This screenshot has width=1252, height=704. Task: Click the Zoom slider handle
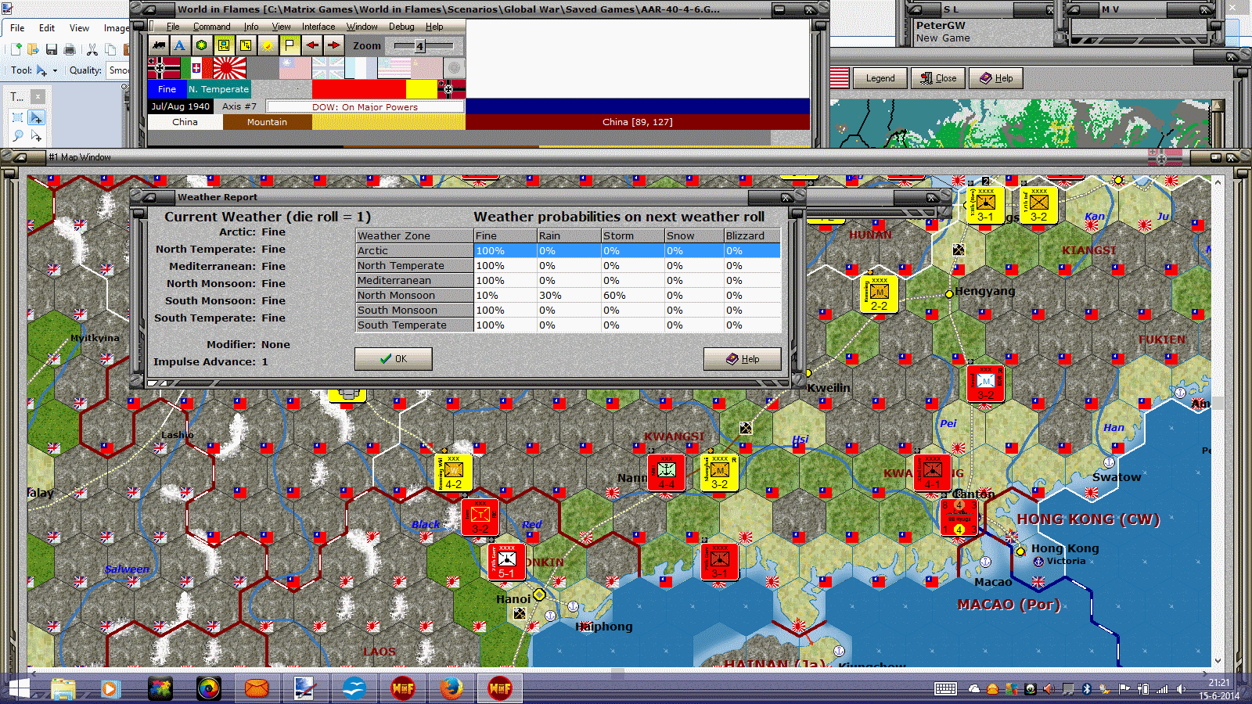(x=419, y=46)
